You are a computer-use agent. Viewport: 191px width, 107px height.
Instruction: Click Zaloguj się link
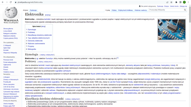point(183,6)
